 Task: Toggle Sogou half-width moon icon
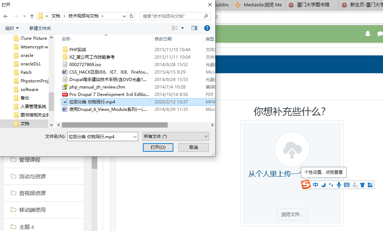[324, 185]
